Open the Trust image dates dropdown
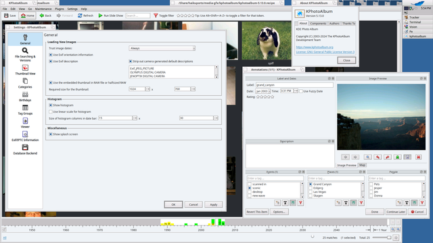Screen dimensions: 433x243 (x=162, y=48)
